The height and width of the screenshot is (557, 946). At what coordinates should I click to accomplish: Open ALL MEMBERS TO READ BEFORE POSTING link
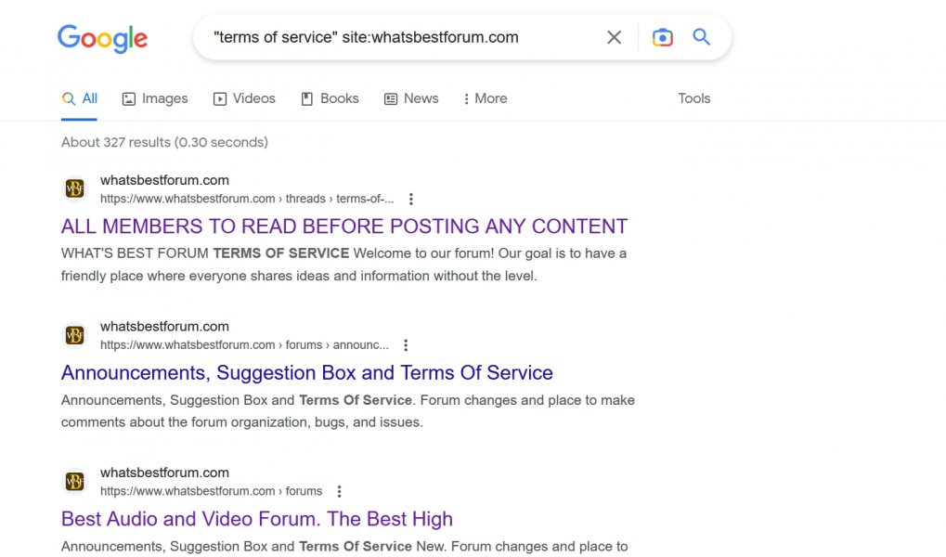click(x=344, y=227)
